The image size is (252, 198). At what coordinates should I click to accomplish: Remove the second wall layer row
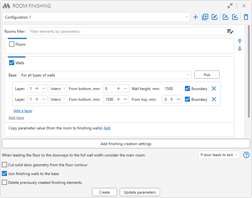point(214,99)
